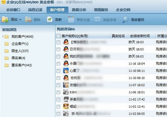Click the penguin avatar of 永康门
This screenshot has height=117, width=167.
tap(66, 63)
